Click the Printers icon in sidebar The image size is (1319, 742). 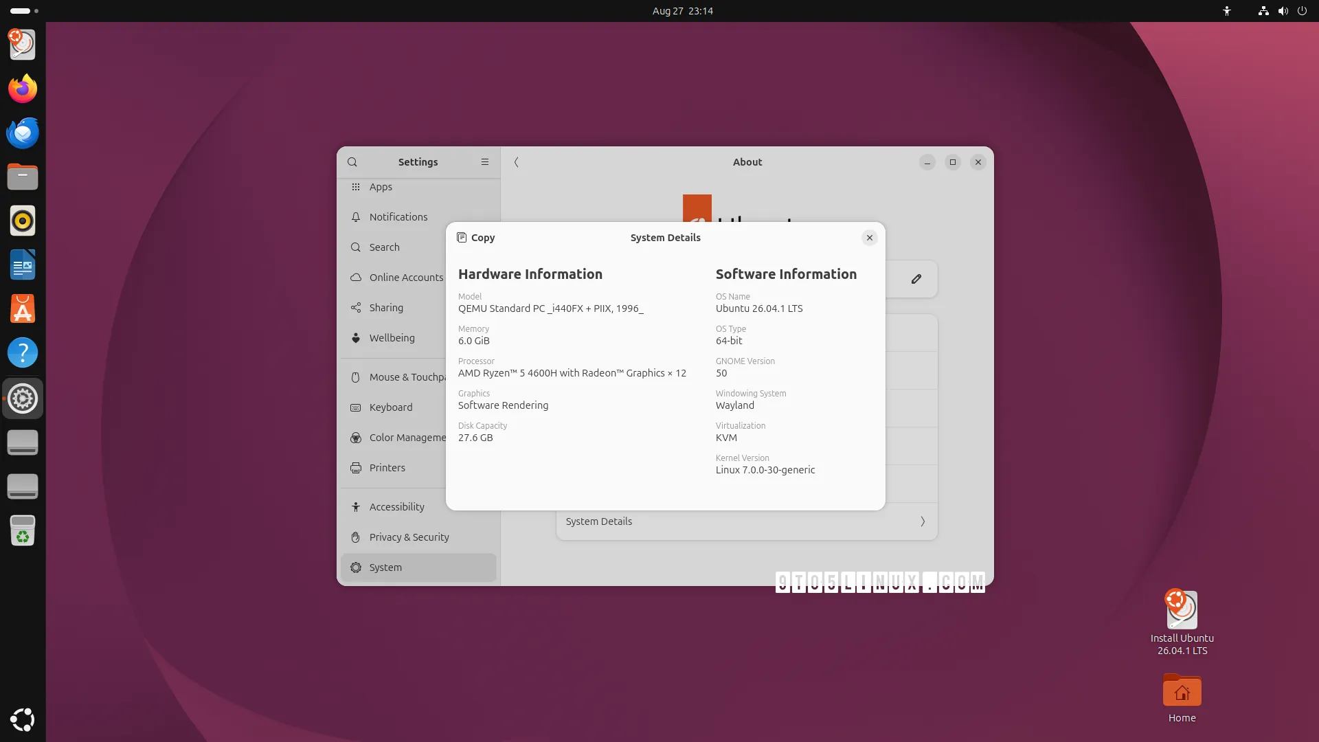click(356, 468)
